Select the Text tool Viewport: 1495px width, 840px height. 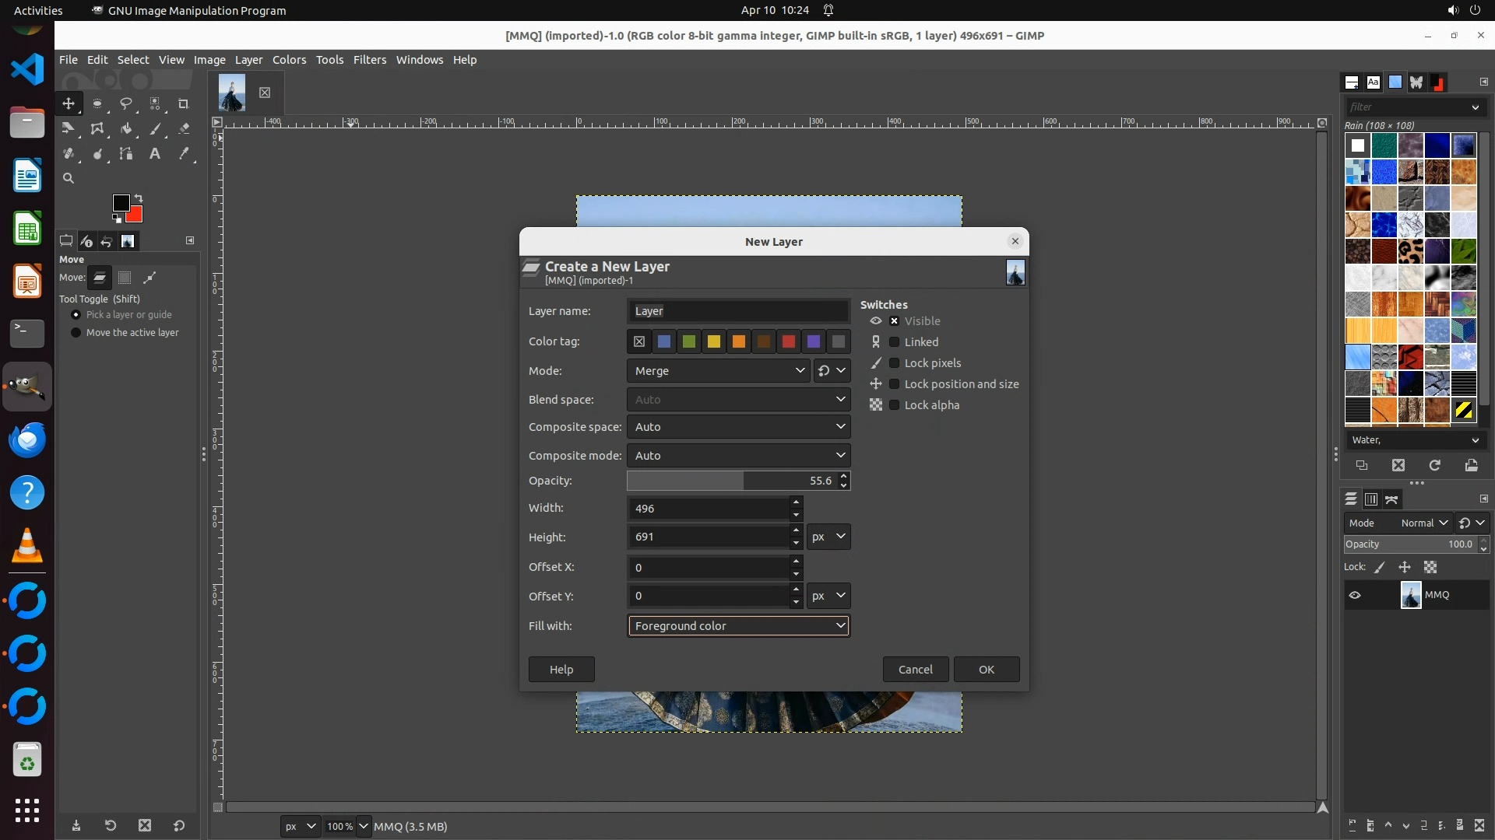(155, 153)
